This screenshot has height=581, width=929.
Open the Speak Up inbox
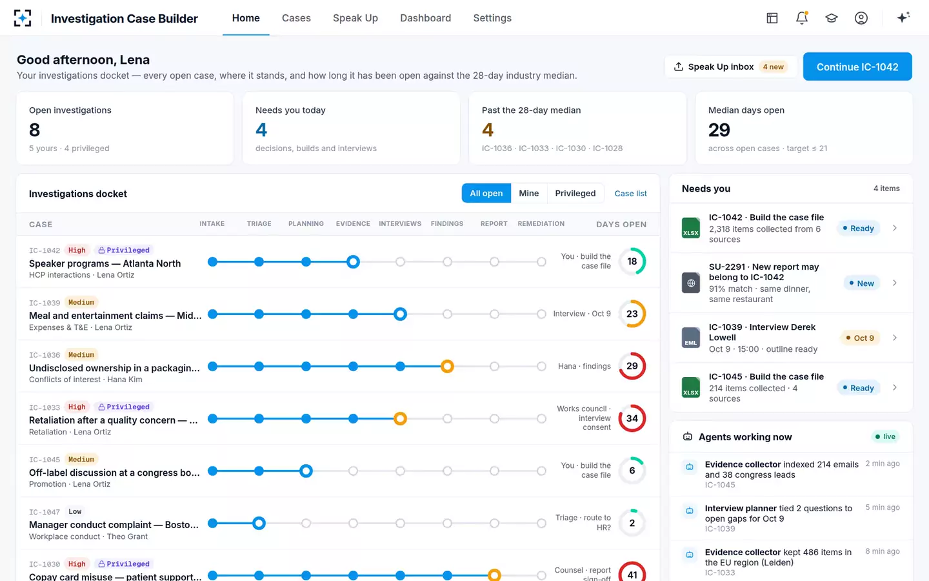[731, 66]
